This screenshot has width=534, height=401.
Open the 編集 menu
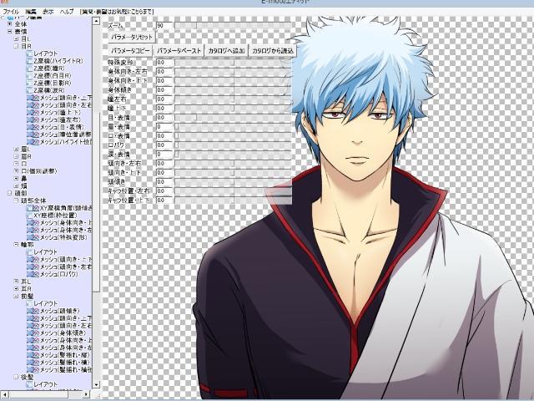coord(31,12)
